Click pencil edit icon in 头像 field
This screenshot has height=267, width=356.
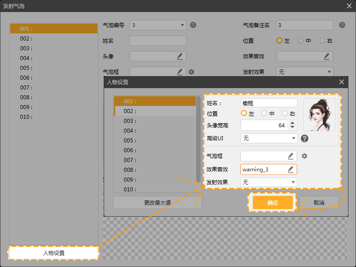(x=180, y=56)
